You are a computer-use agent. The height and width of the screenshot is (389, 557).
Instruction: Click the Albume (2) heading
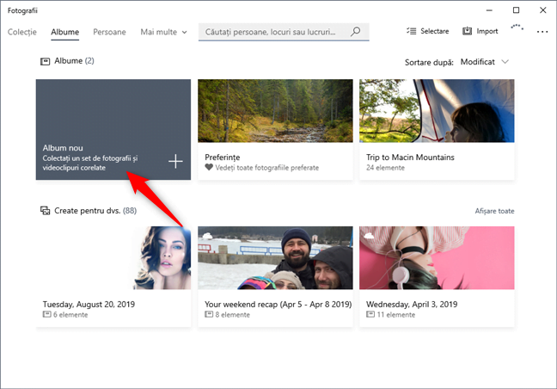pyautogui.click(x=74, y=61)
